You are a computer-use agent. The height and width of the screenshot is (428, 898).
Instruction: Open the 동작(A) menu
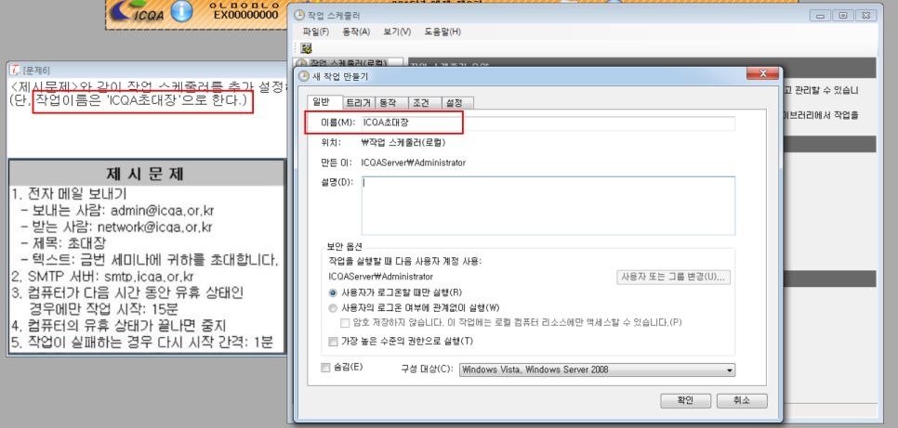pos(356,32)
